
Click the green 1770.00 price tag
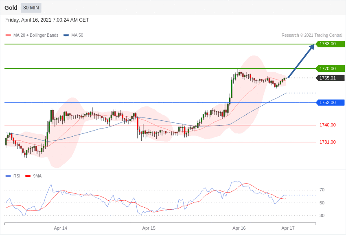click(330, 69)
